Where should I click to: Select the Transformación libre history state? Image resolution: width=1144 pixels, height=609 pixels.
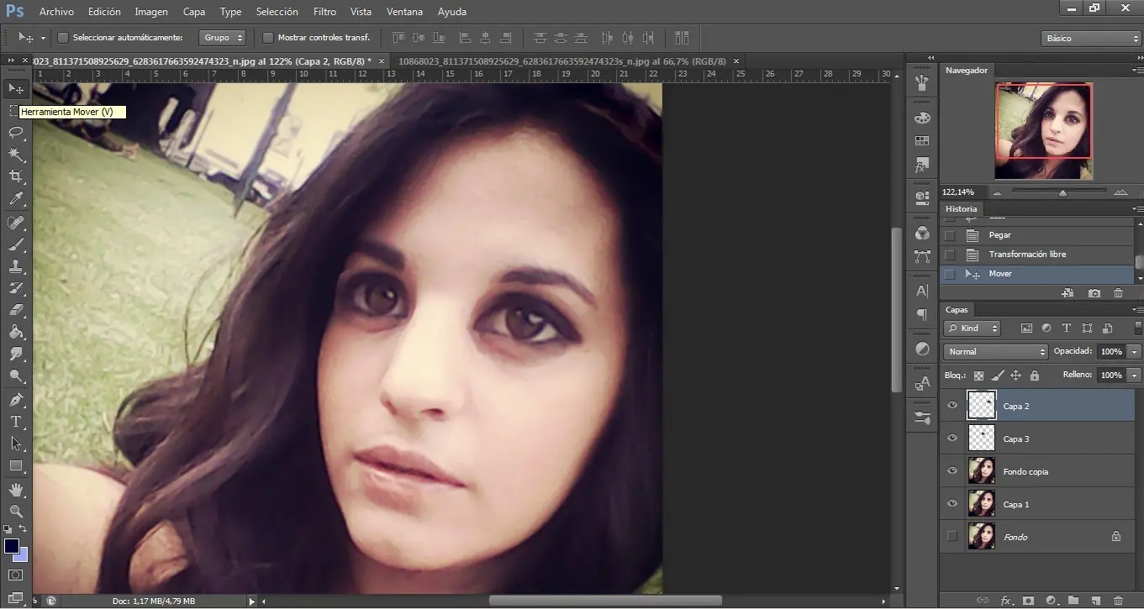click(x=1038, y=255)
